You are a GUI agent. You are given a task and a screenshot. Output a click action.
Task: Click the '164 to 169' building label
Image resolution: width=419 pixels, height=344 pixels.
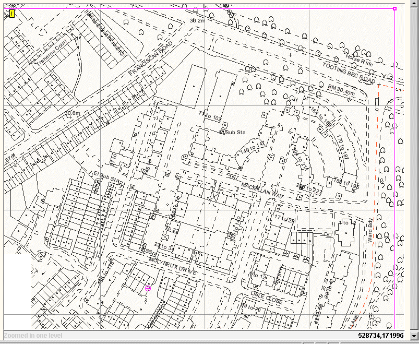tap(321, 116)
